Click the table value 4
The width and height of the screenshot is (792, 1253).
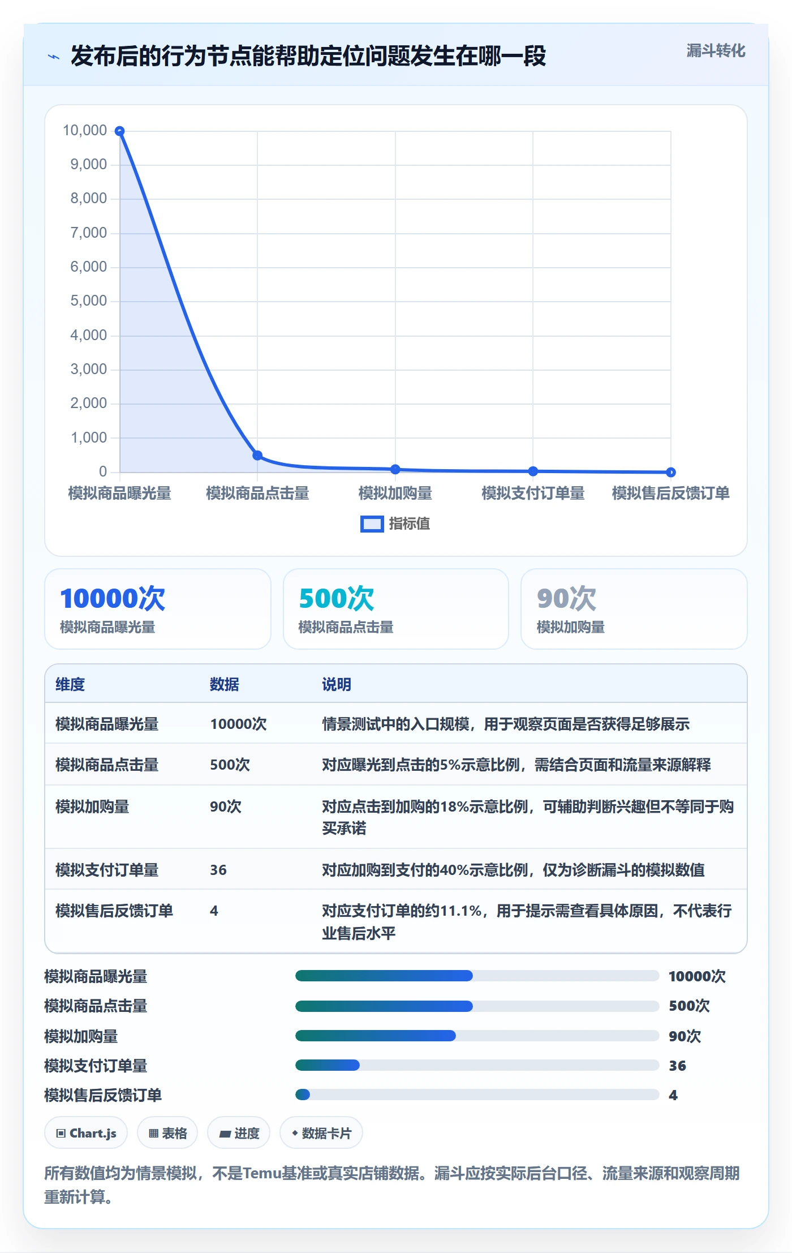coord(214,911)
